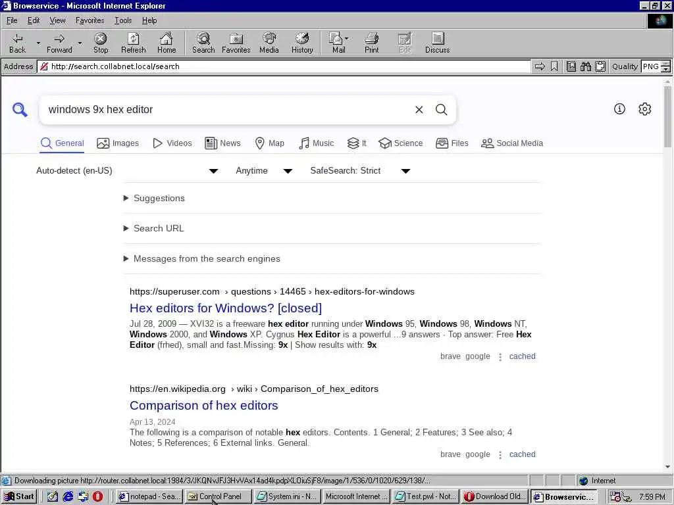Viewport: 674px width, 505px height.
Task: Click the clipboard icon in address toolbar
Action: coord(600,66)
